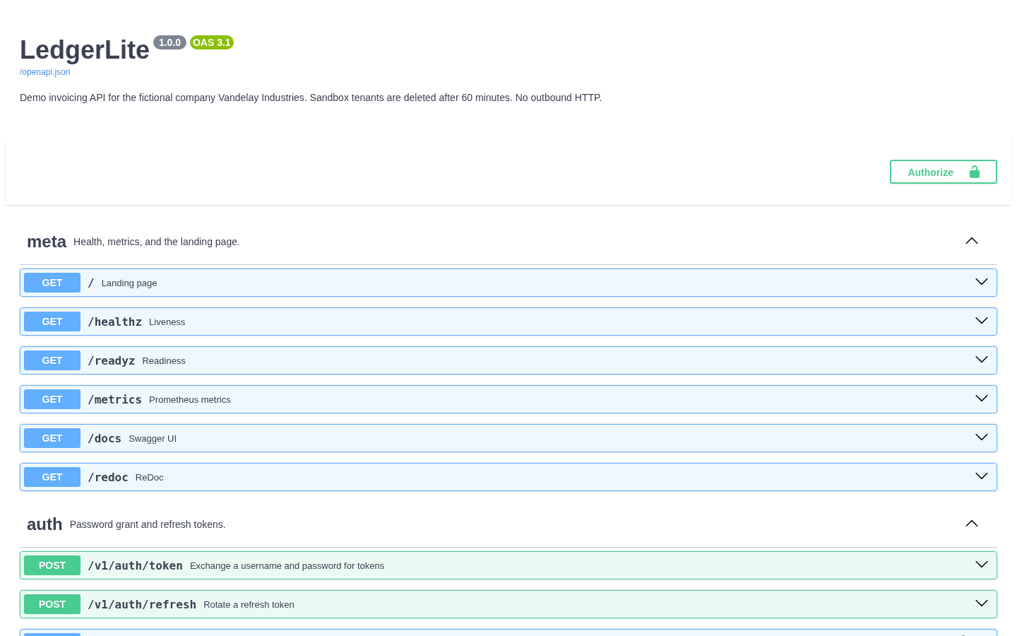Collapse the auth section chevron

pyautogui.click(x=972, y=524)
